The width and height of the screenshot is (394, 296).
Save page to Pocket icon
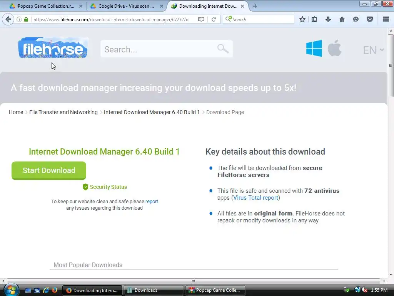[370, 19]
